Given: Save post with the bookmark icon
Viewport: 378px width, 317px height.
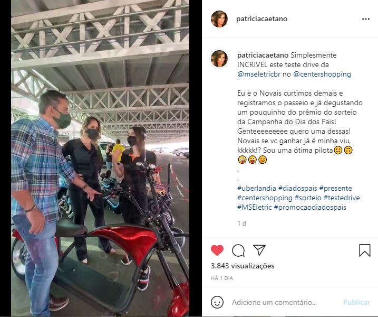Looking at the screenshot, I should click(x=365, y=250).
